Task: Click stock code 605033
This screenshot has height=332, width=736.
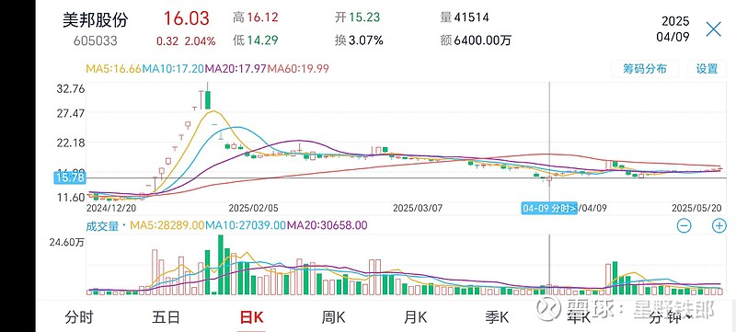Action: 96,40
